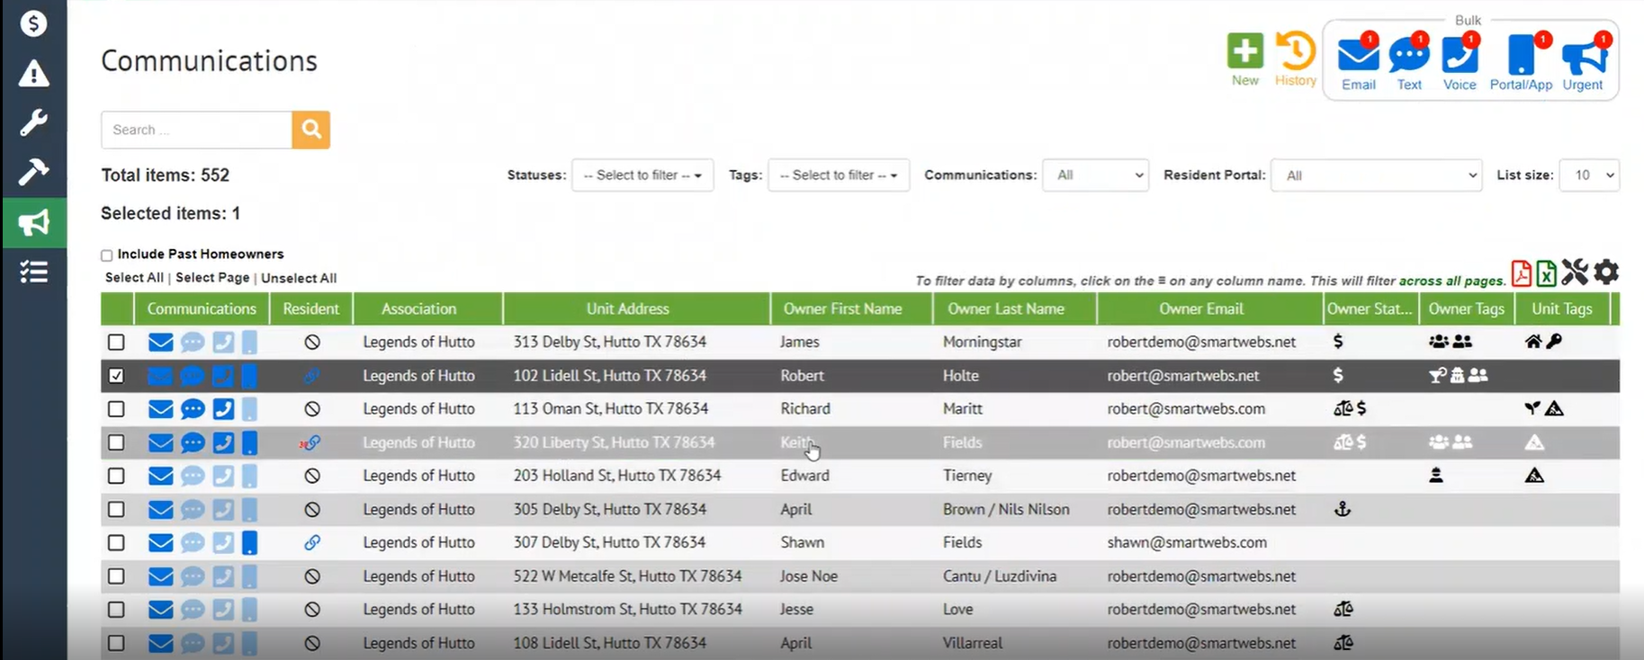Toggle Include Past Homeowners checkbox
Viewport: 1644px width, 660px height.
tap(107, 255)
